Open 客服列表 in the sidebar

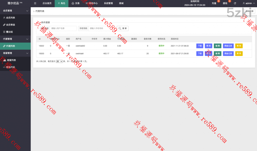click(x=11, y=60)
